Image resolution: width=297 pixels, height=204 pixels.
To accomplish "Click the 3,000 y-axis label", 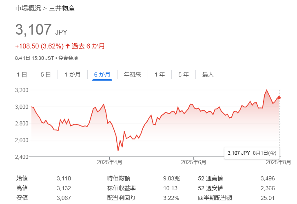I will pyautogui.click(x=22, y=107).
